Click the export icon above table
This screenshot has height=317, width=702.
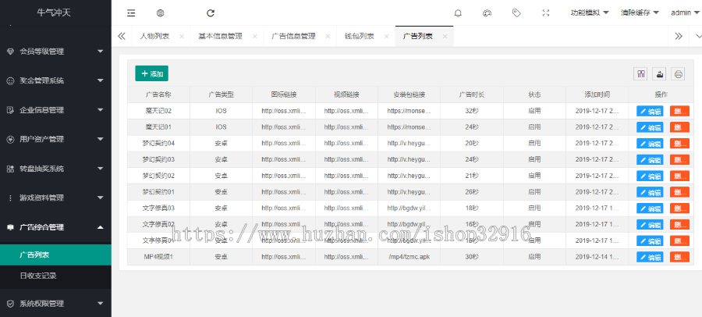point(659,74)
